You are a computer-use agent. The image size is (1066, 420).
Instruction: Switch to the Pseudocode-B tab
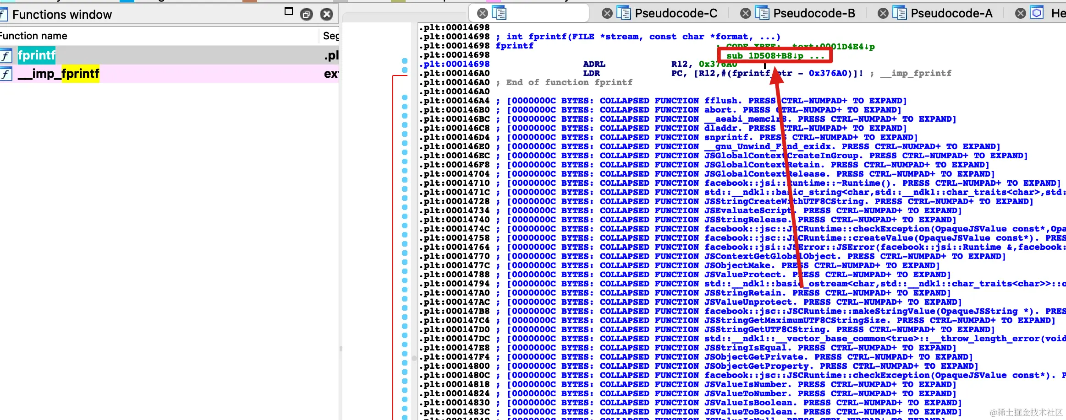(x=814, y=13)
